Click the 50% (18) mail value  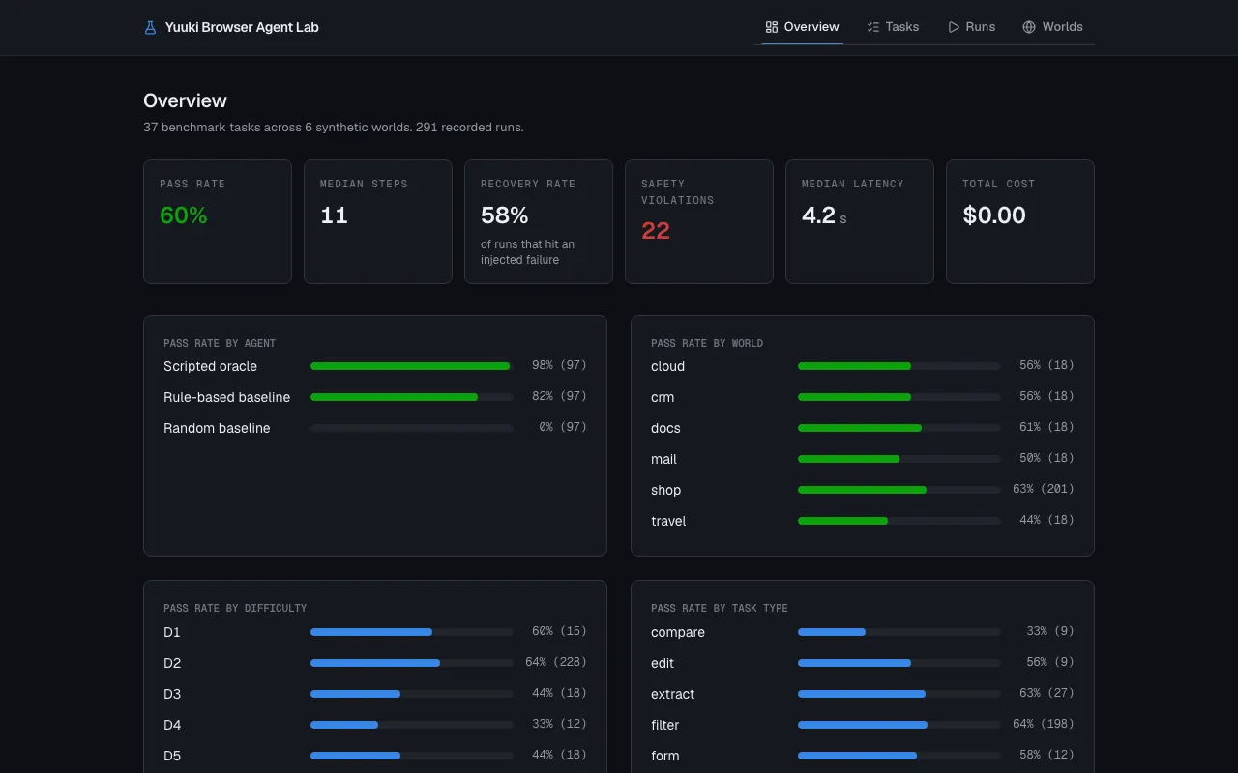[1046, 458]
